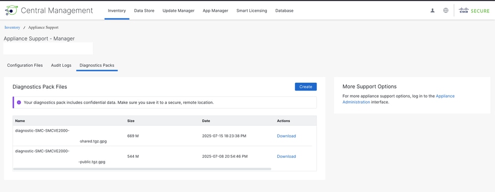The width and height of the screenshot is (495, 192).
Task: Open the Smart Licensing menu
Action: click(251, 11)
